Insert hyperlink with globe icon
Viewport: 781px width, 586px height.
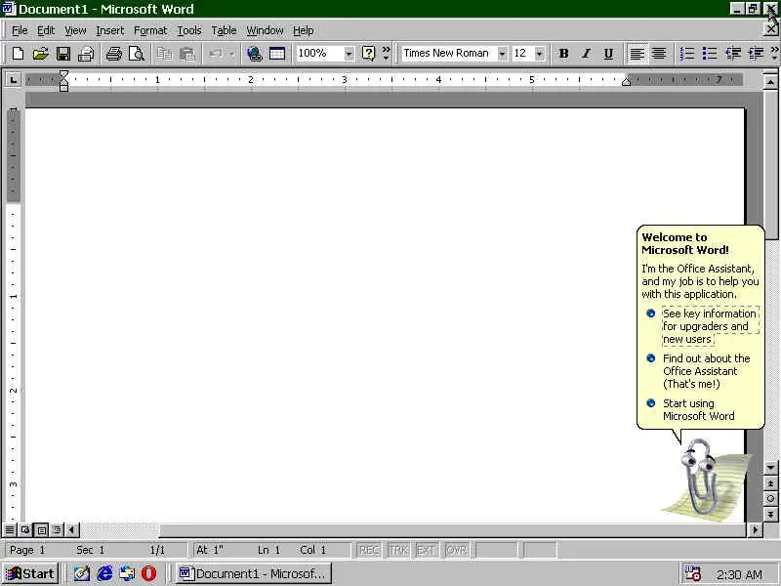[255, 54]
